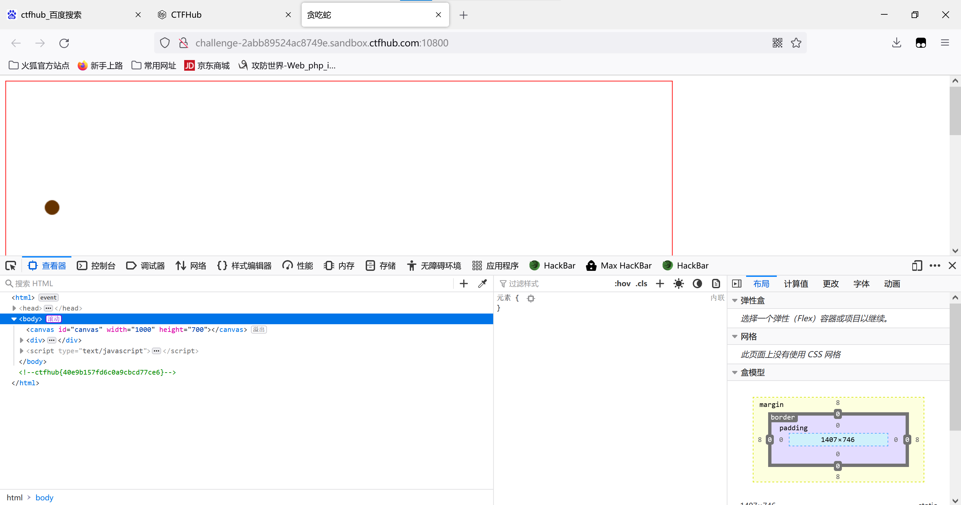Show collapsed content of head element
The image size is (961, 505).
coord(48,308)
